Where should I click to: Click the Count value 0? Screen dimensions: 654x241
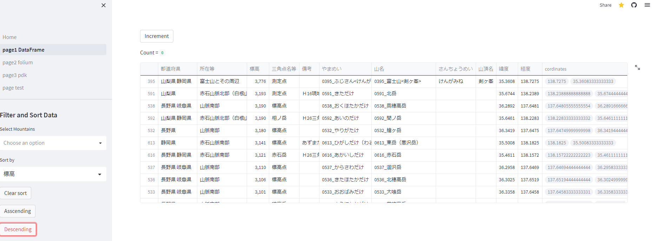(x=162, y=53)
